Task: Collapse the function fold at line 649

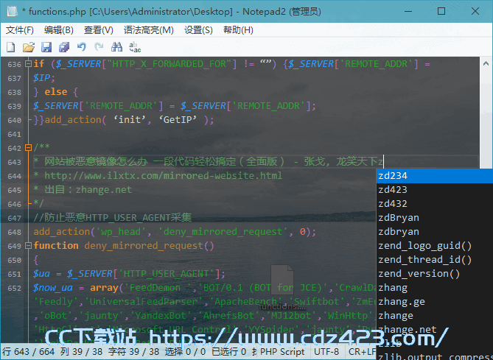Action: pos(28,245)
